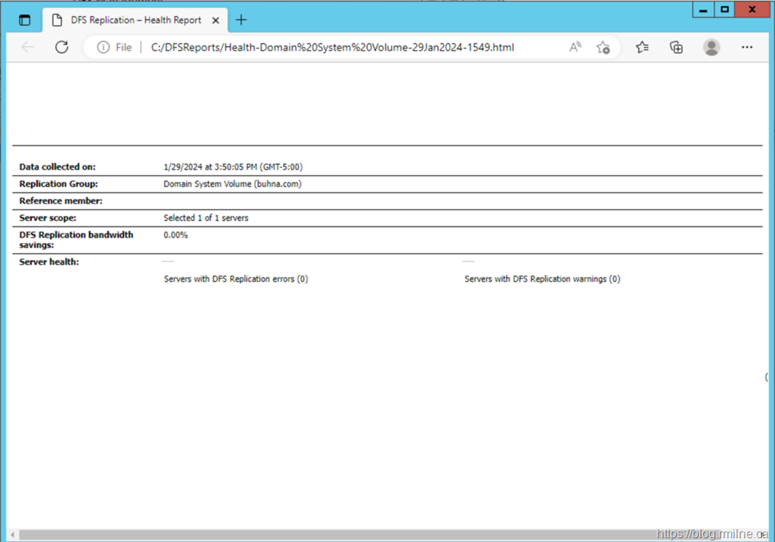This screenshot has width=775, height=542.
Task: Click the address bar with DFSReports URL
Action: tap(333, 47)
